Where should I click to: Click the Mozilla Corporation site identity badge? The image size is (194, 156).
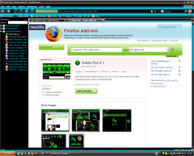[x=47, y=11]
